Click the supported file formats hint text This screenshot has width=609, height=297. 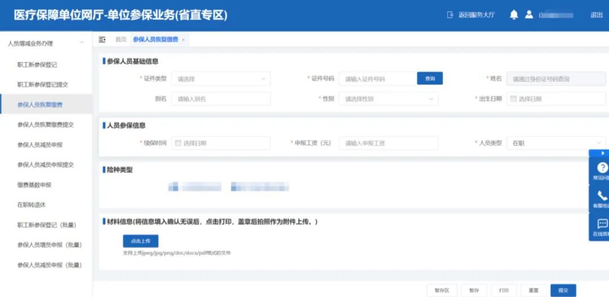176,253
